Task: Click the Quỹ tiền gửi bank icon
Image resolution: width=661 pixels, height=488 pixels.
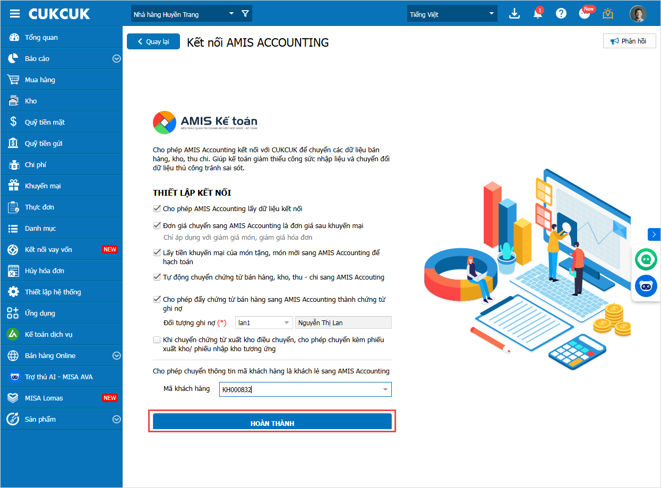Action: [13, 143]
